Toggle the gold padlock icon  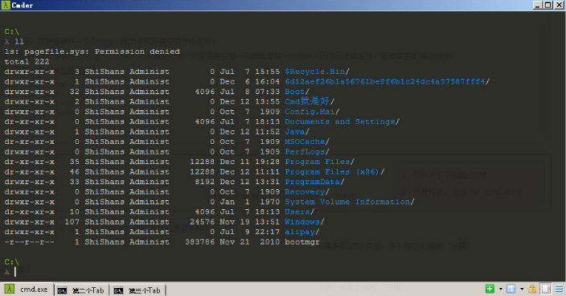click(532, 289)
